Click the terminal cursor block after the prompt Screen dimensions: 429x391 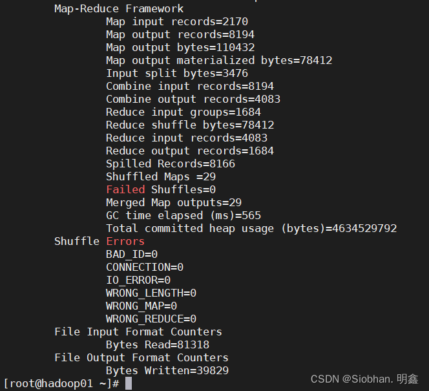tap(129, 384)
